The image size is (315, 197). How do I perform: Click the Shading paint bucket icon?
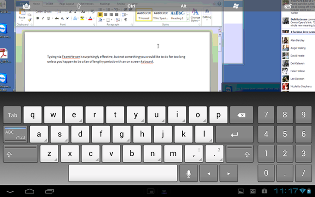(100, 20)
